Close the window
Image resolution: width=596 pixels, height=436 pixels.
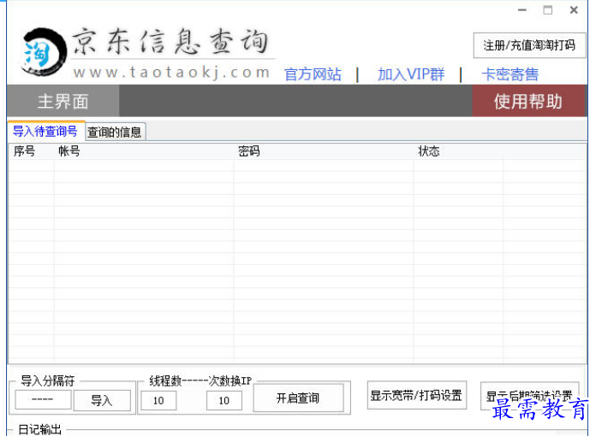click(x=574, y=10)
